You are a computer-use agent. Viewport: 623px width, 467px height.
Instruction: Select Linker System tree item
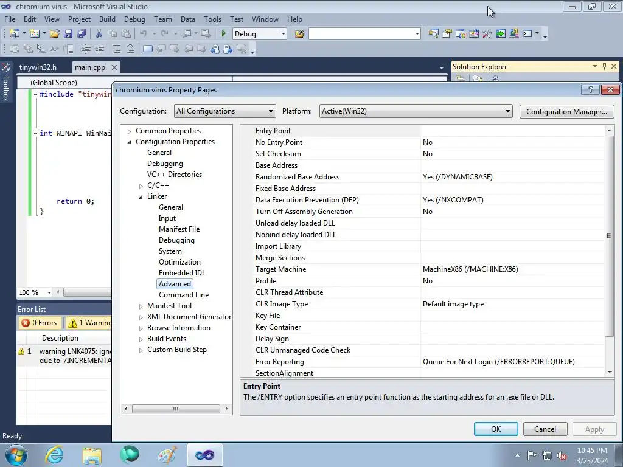(170, 251)
